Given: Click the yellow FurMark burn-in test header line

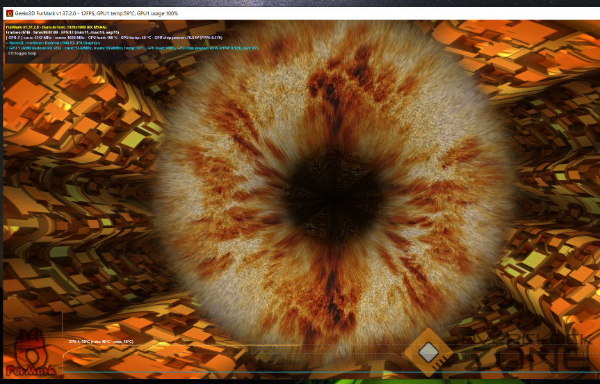Looking at the screenshot, I should (51, 26).
